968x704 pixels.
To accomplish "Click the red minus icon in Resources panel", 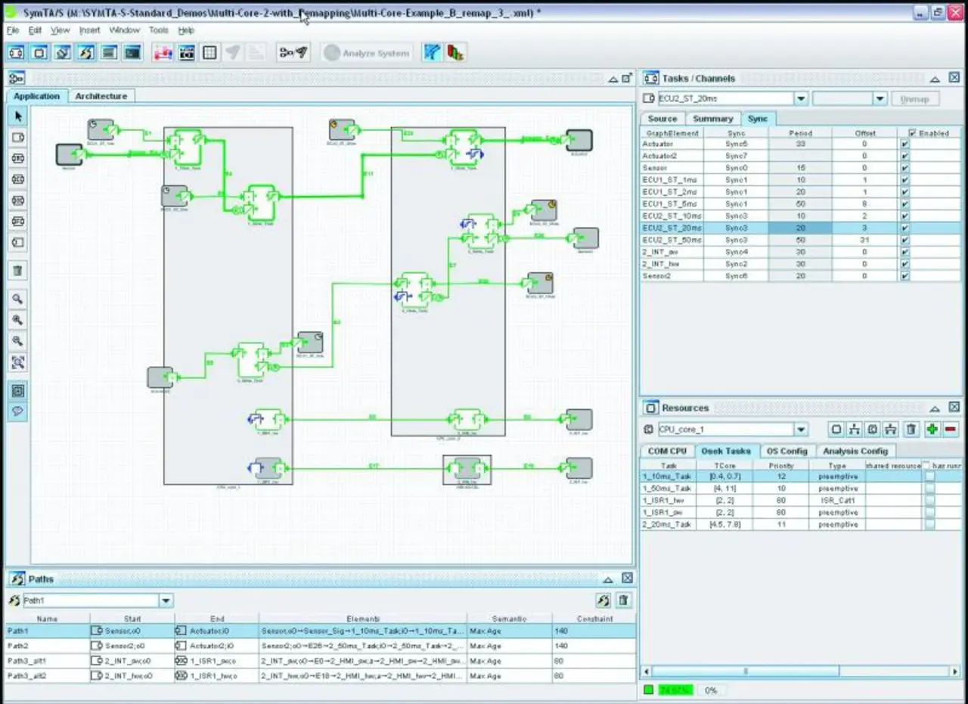I will pos(951,430).
